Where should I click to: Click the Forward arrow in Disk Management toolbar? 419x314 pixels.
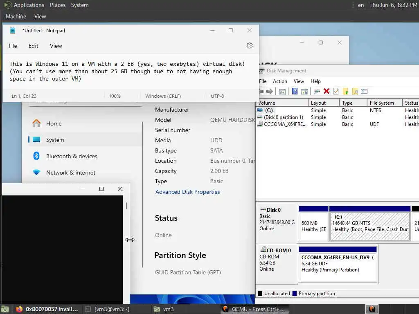[270, 91]
